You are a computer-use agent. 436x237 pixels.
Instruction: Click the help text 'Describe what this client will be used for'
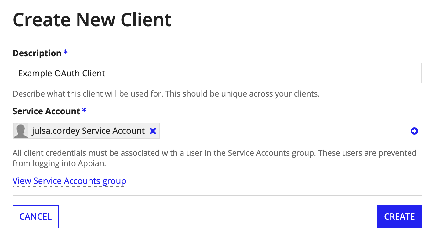tap(166, 94)
